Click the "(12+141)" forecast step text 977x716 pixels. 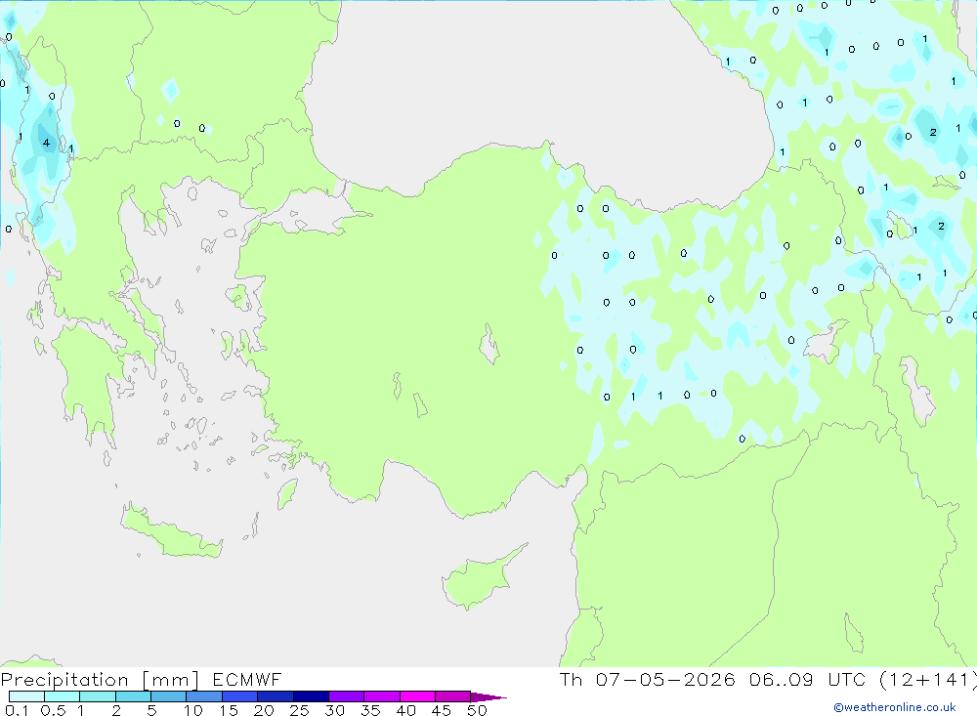pyautogui.click(x=928, y=680)
